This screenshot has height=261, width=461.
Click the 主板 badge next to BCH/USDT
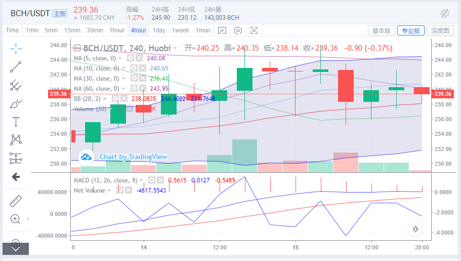click(60, 13)
